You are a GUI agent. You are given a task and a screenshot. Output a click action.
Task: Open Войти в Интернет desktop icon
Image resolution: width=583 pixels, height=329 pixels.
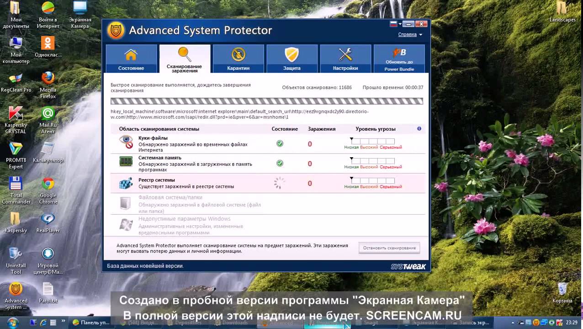(x=48, y=15)
